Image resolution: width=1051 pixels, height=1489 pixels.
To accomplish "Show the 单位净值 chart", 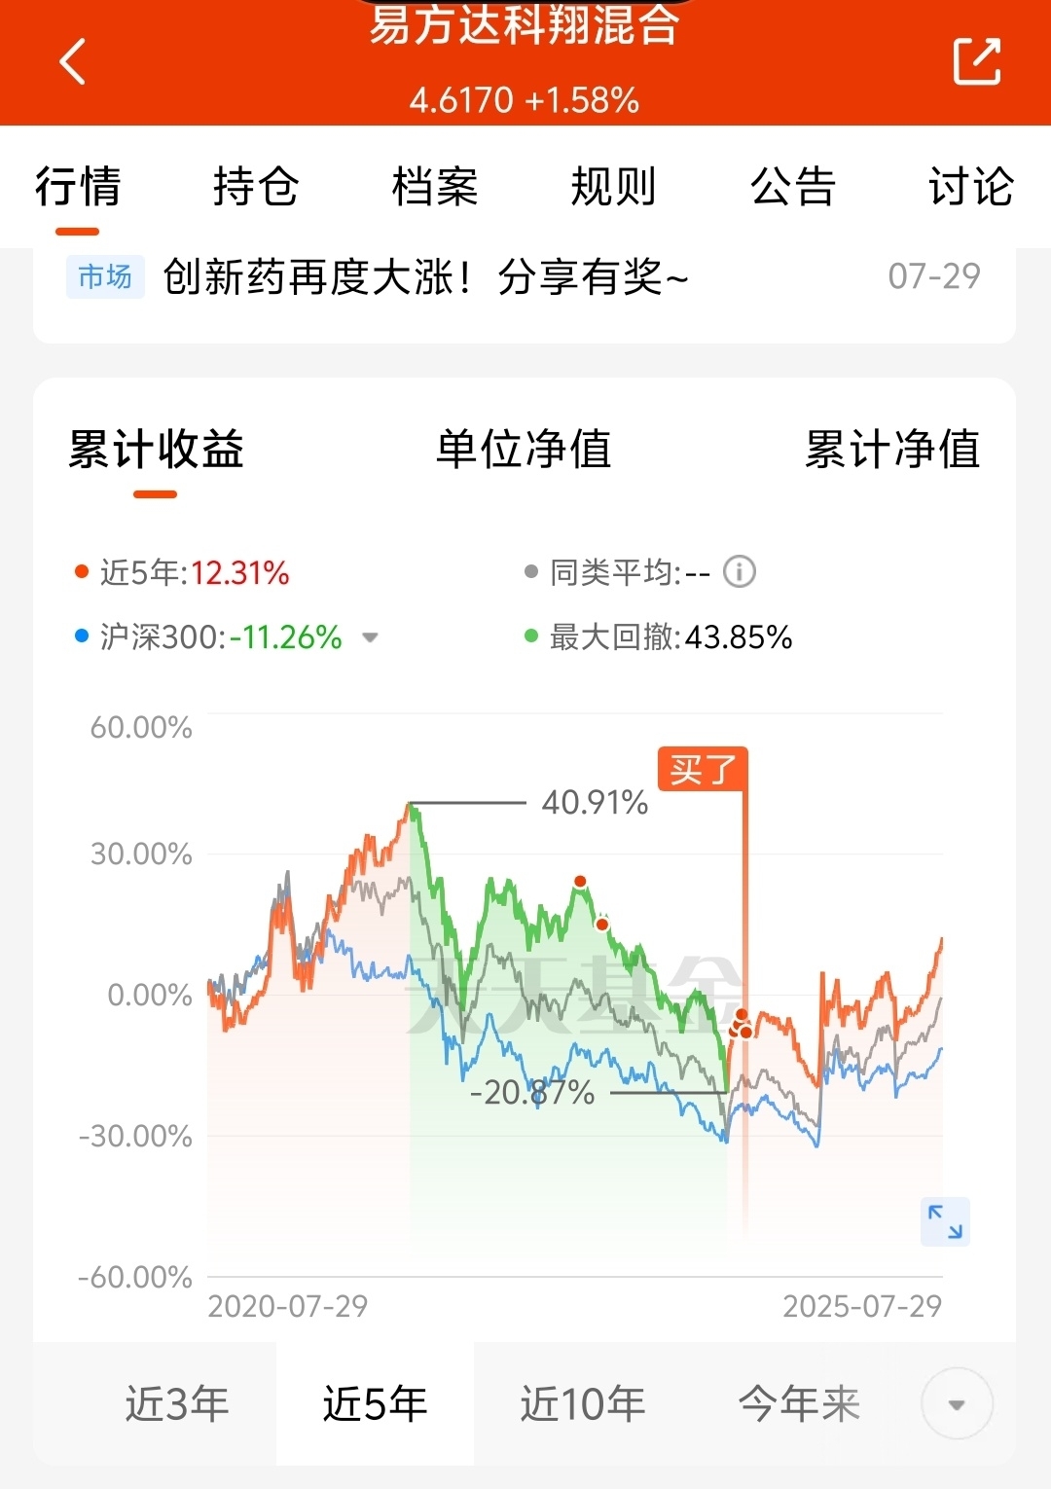I will 524,450.
